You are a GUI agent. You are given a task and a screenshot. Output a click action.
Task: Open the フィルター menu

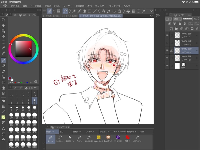[100, 6]
